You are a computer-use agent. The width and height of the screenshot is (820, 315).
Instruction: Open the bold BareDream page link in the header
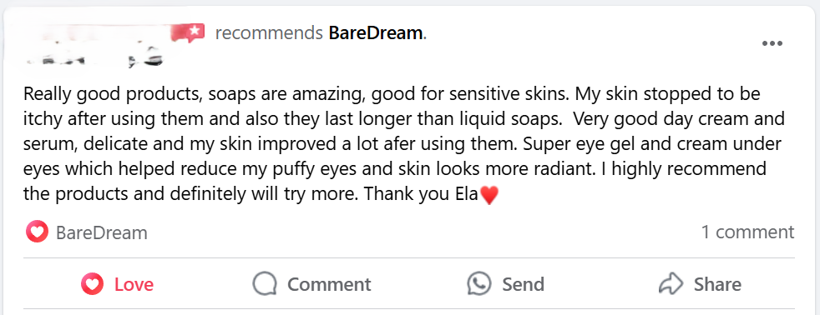pyautogui.click(x=376, y=33)
